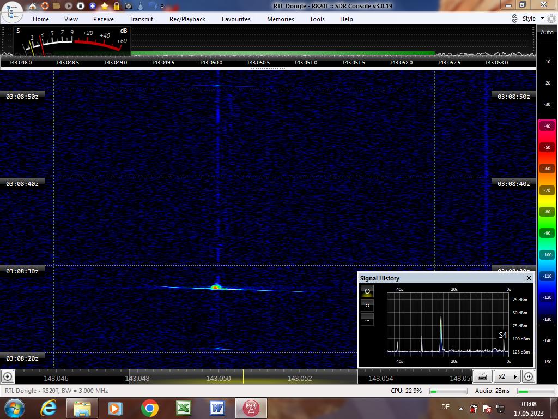Image resolution: width=558 pixels, height=419 pixels.
Task: Click the yellow tuning marker on bottom frequency bar
Action: coord(244,376)
